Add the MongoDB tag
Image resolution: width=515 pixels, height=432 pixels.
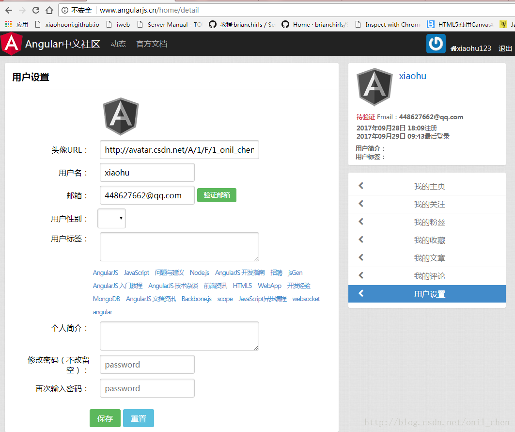click(107, 299)
